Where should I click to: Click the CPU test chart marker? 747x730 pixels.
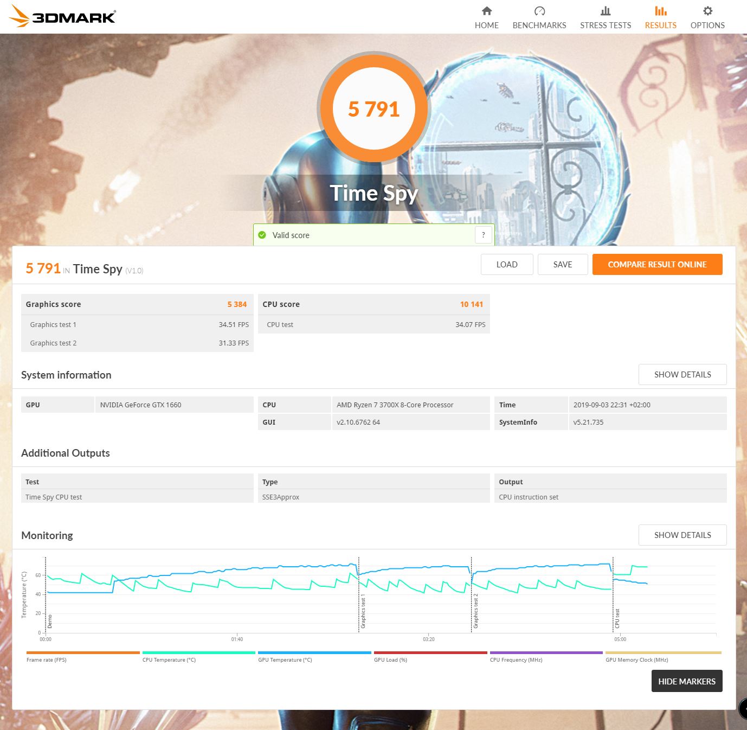click(x=617, y=619)
